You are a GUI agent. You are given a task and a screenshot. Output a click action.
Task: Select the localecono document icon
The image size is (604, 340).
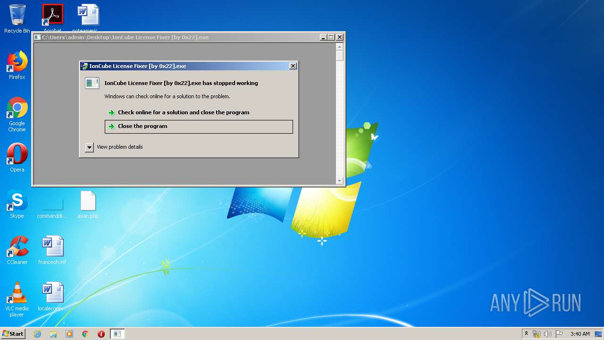52,297
